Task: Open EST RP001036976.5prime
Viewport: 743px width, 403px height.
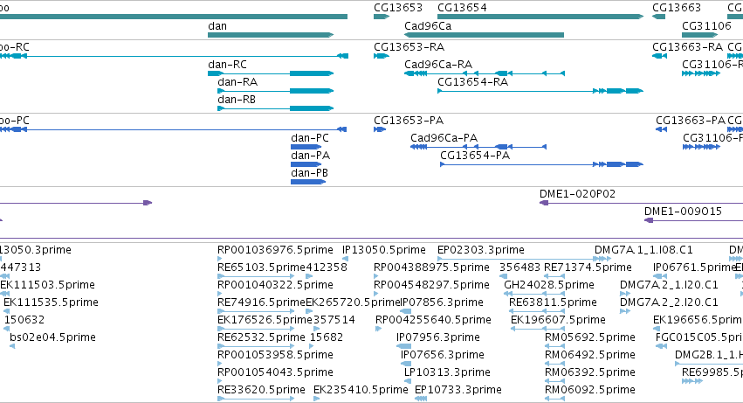Action: pyautogui.click(x=275, y=250)
